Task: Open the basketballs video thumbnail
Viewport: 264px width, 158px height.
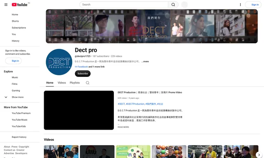Action: (x=169, y=151)
